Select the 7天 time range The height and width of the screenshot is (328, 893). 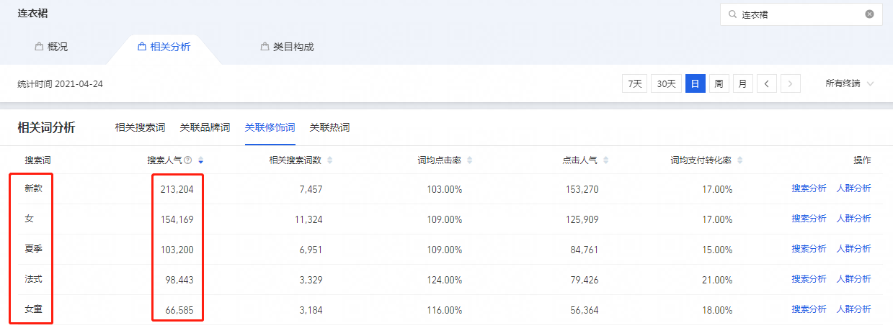634,83
